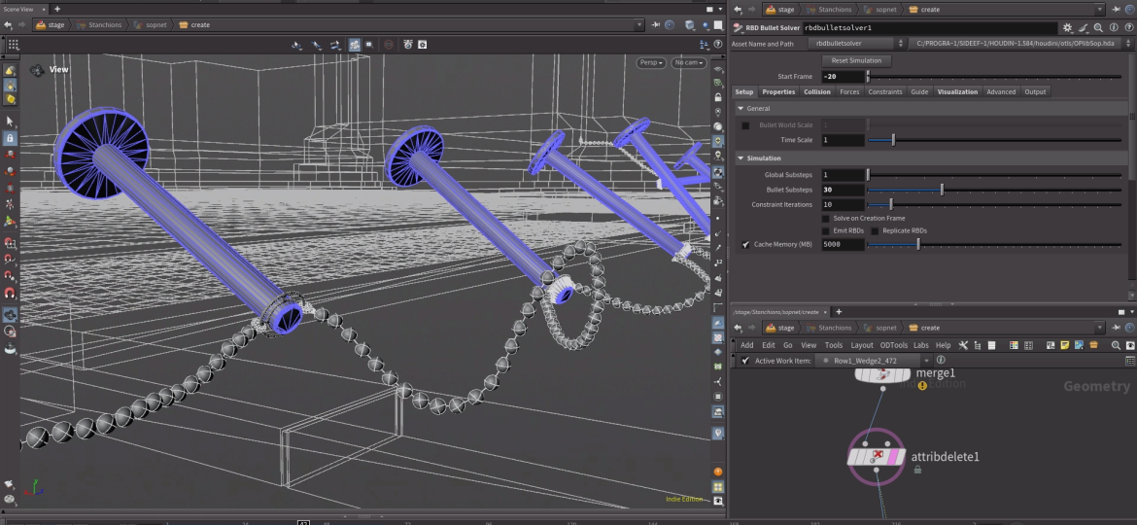Toggle the Emit RBDs checkbox
The width and height of the screenshot is (1137, 525).
[826, 230]
